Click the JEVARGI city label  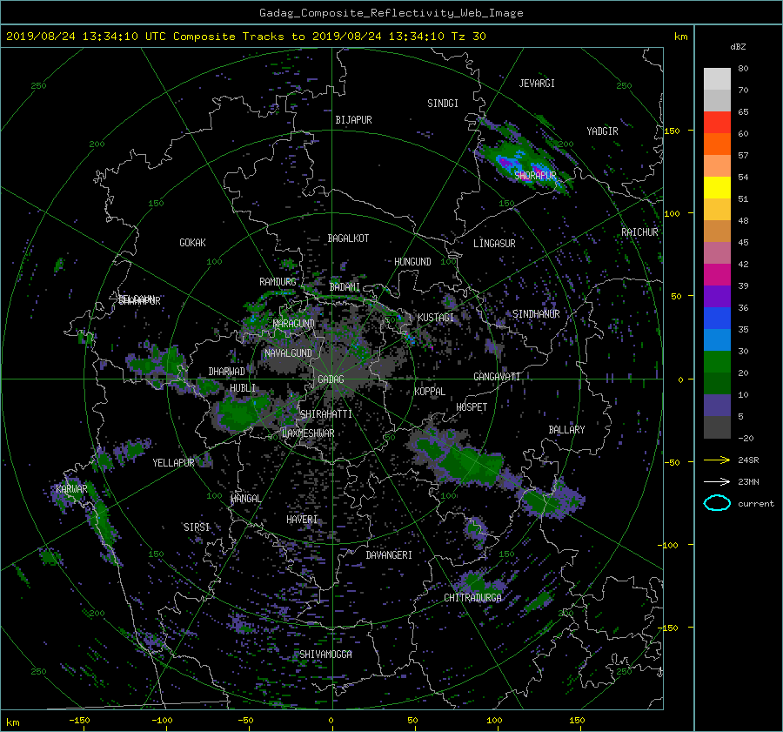pos(537,84)
